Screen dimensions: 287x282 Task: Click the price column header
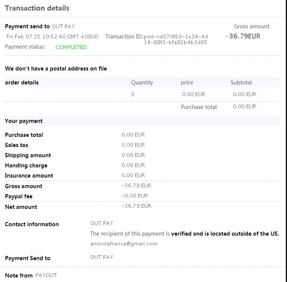pos(187,83)
